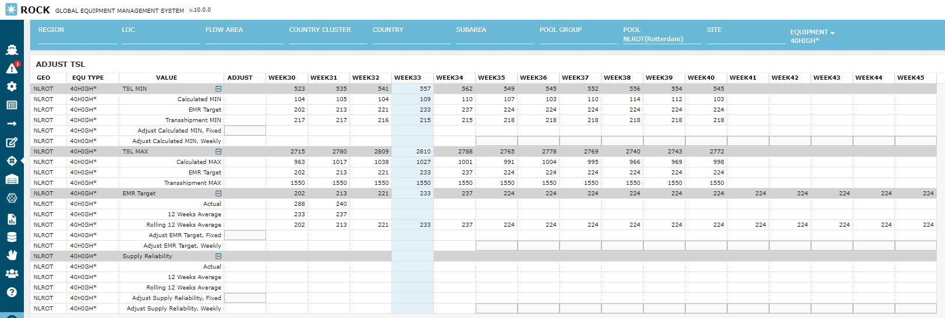Open the list view sidebar icon

[x=12, y=105]
